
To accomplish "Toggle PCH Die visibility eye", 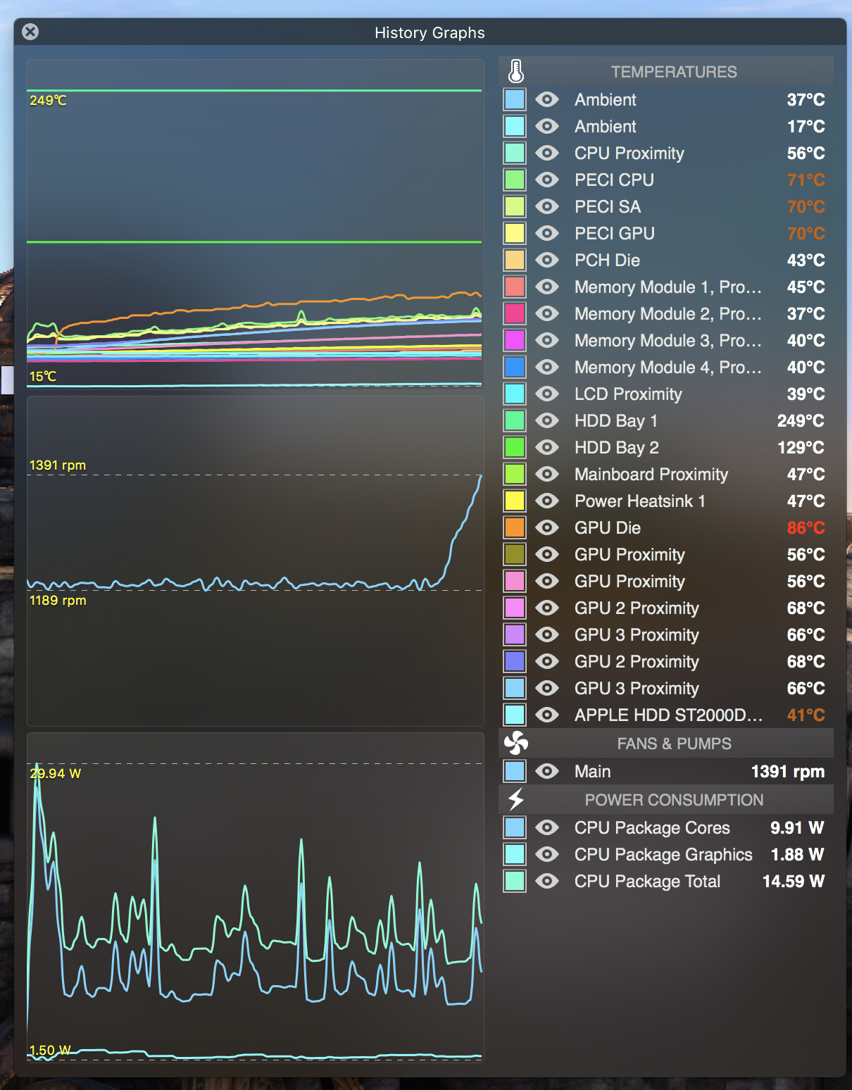I will (x=547, y=260).
